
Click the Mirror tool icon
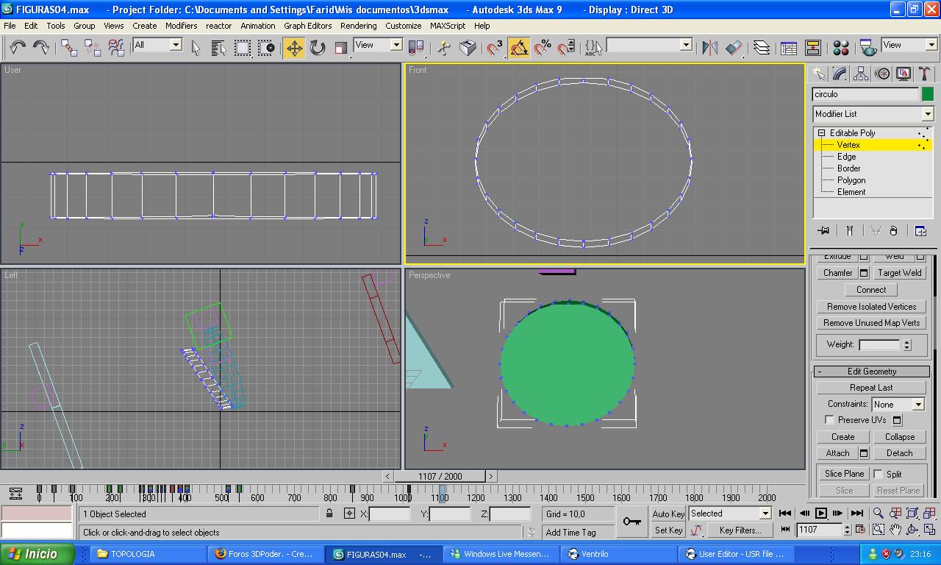point(709,48)
